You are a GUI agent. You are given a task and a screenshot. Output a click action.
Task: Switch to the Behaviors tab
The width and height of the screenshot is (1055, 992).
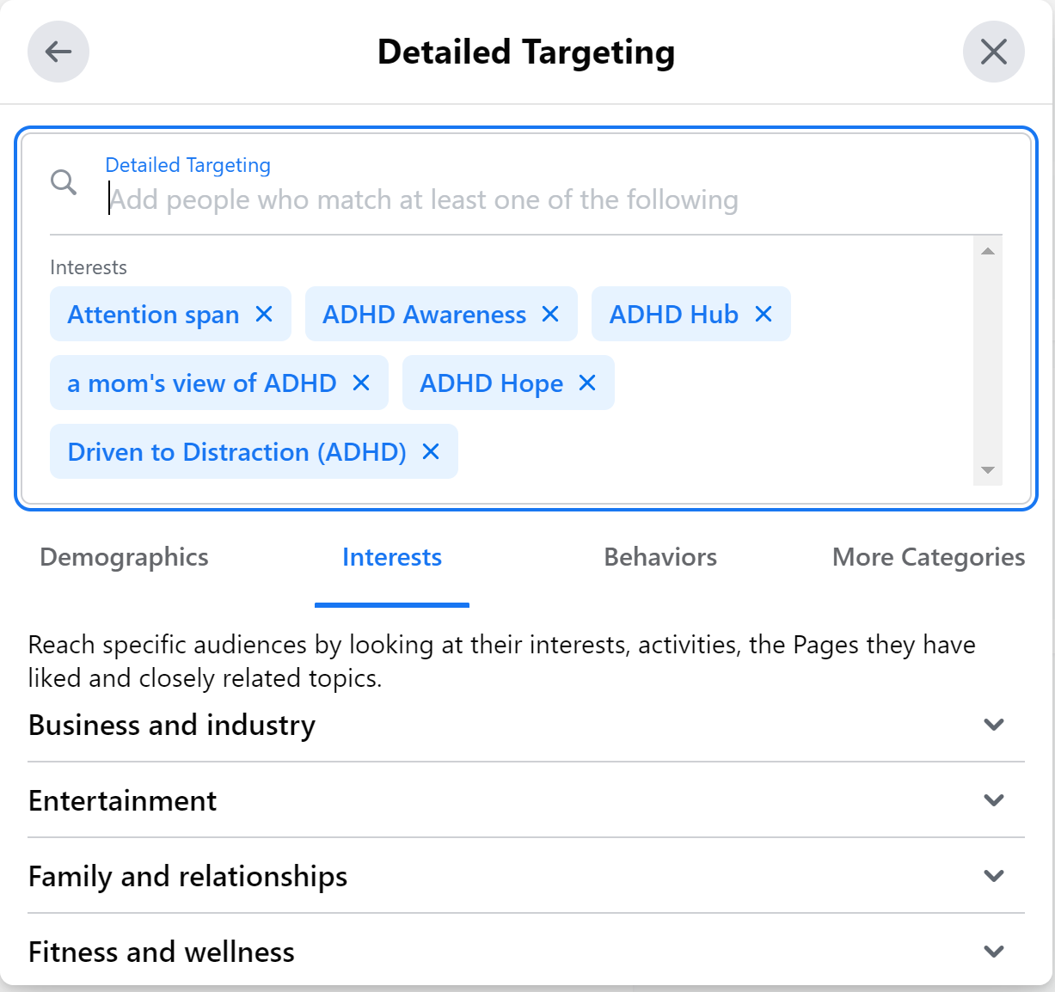[x=660, y=557]
